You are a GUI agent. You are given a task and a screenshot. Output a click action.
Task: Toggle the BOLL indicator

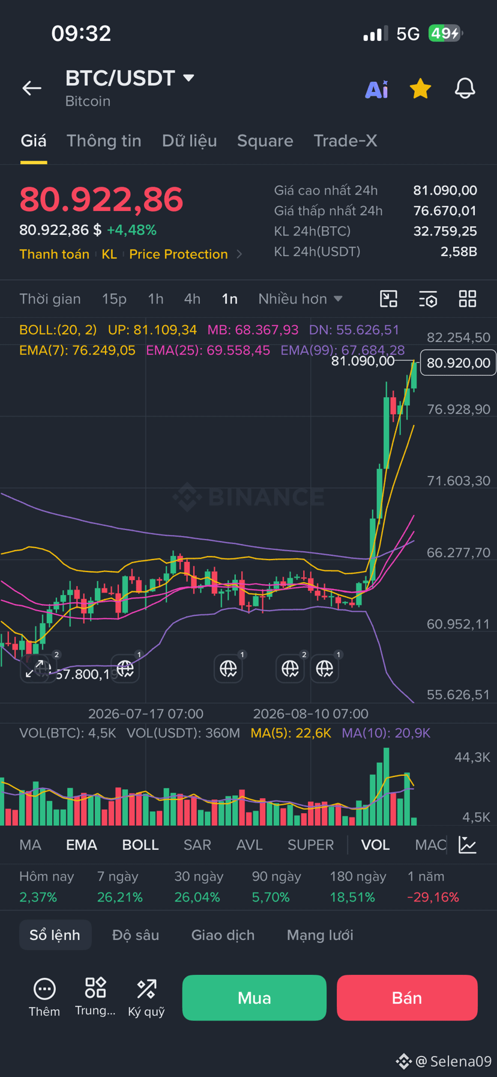140,845
